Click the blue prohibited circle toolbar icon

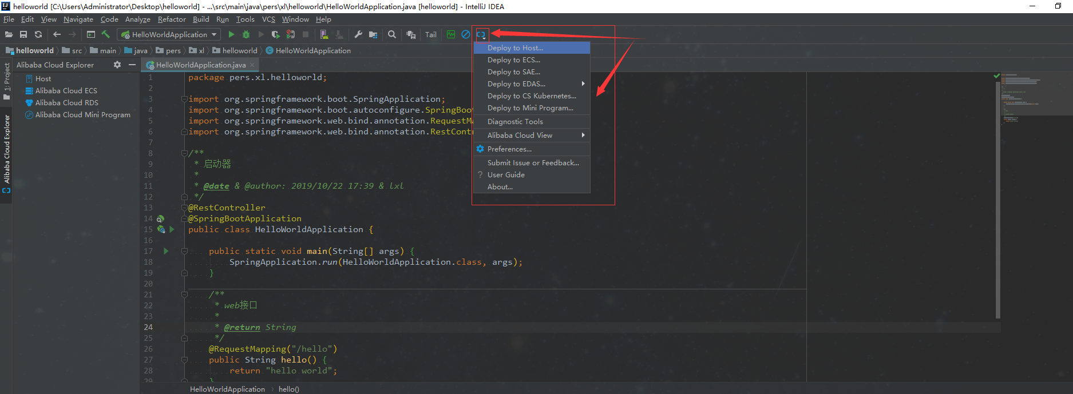(466, 34)
